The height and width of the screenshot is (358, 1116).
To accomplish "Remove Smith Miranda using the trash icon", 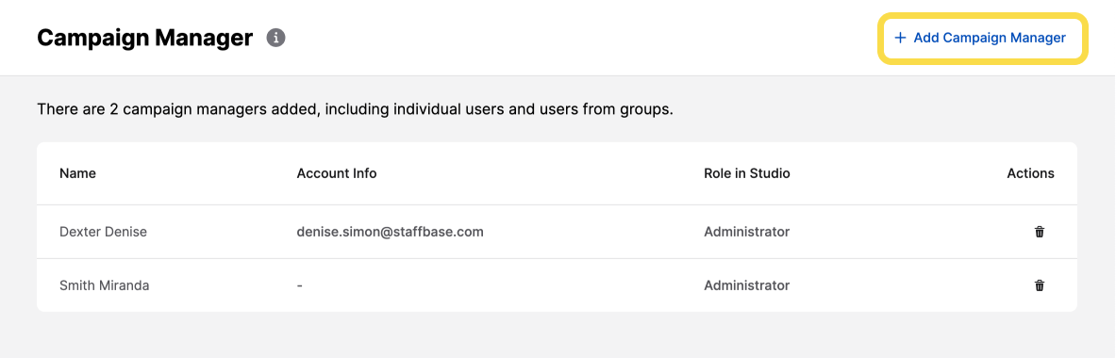I will [1040, 285].
